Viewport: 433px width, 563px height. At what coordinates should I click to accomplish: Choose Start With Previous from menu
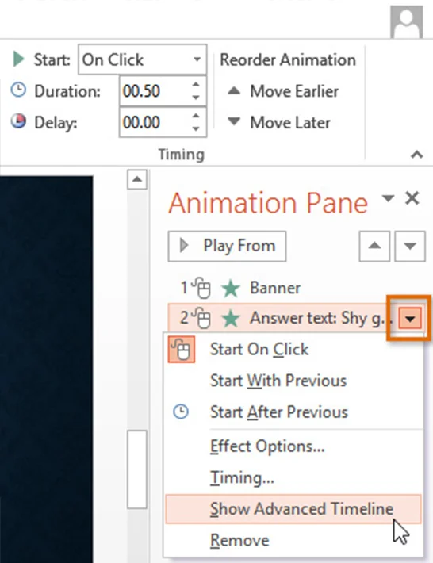[x=293, y=381]
